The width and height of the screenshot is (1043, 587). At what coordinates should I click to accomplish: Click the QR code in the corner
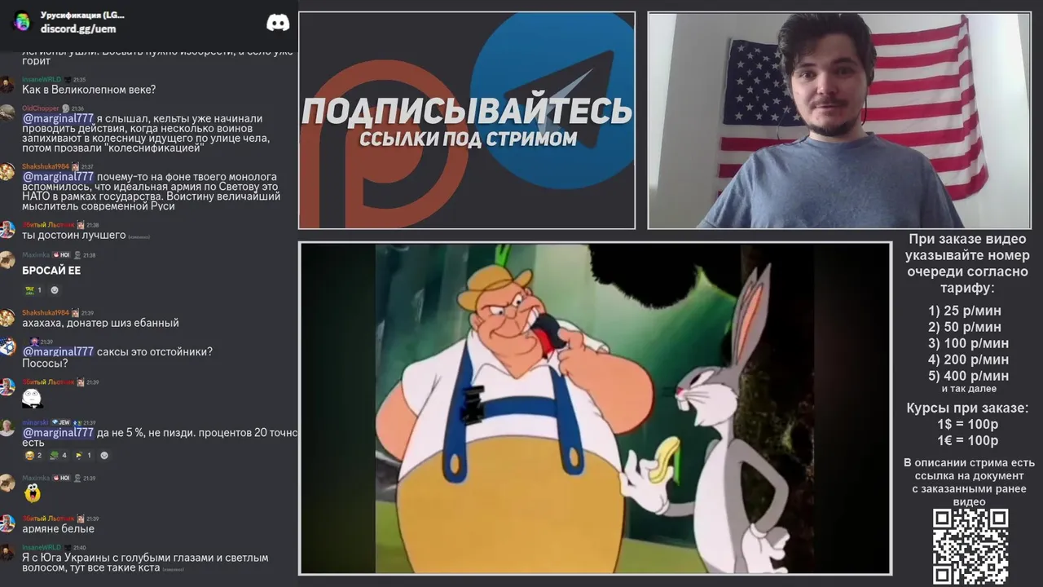pyautogui.click(x=970, y=547)
